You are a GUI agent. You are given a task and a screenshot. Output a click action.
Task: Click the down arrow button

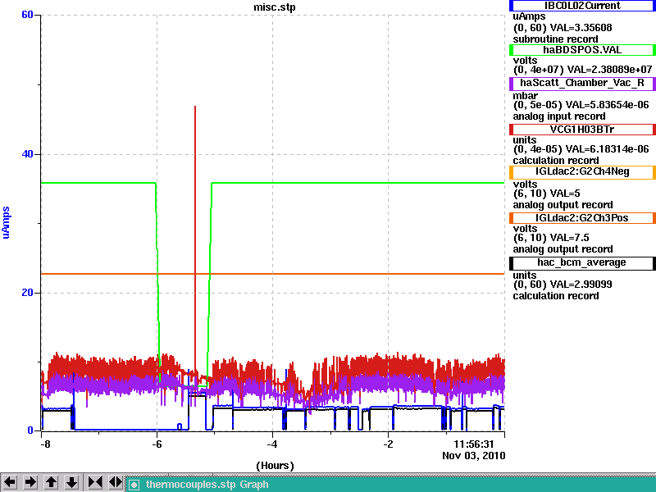click(x=72, y=482)
